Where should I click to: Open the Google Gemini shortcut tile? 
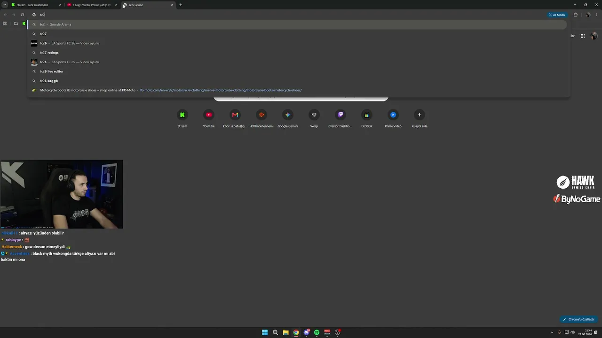click(288, 118)
